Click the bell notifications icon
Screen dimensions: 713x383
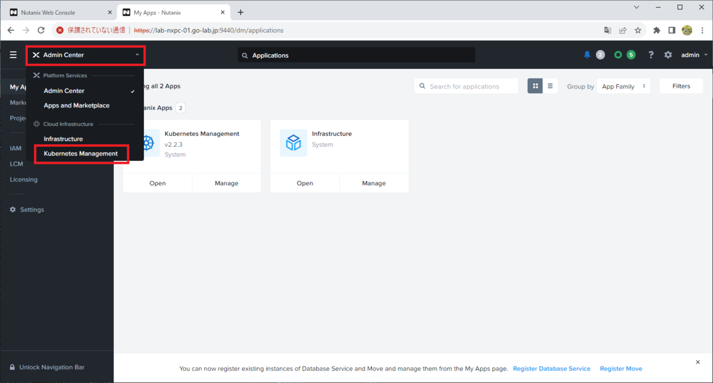587,55
